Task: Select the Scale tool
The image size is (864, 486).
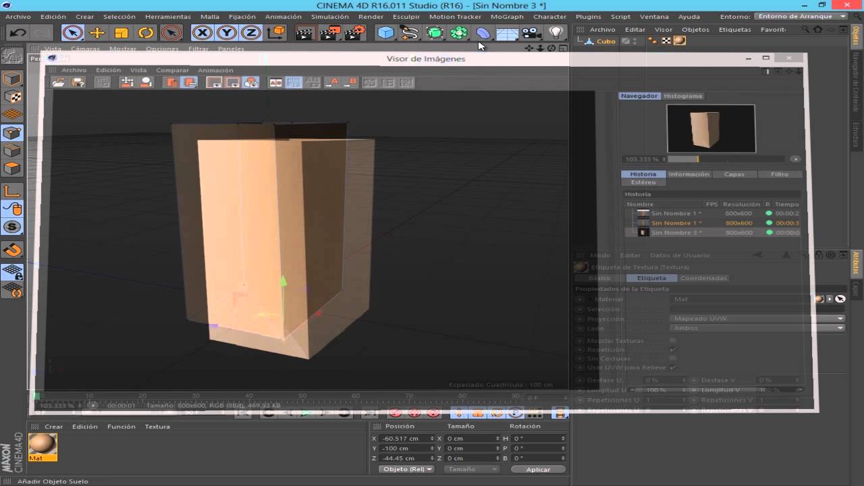Action: pyautogui.click(x=122, y=32)
